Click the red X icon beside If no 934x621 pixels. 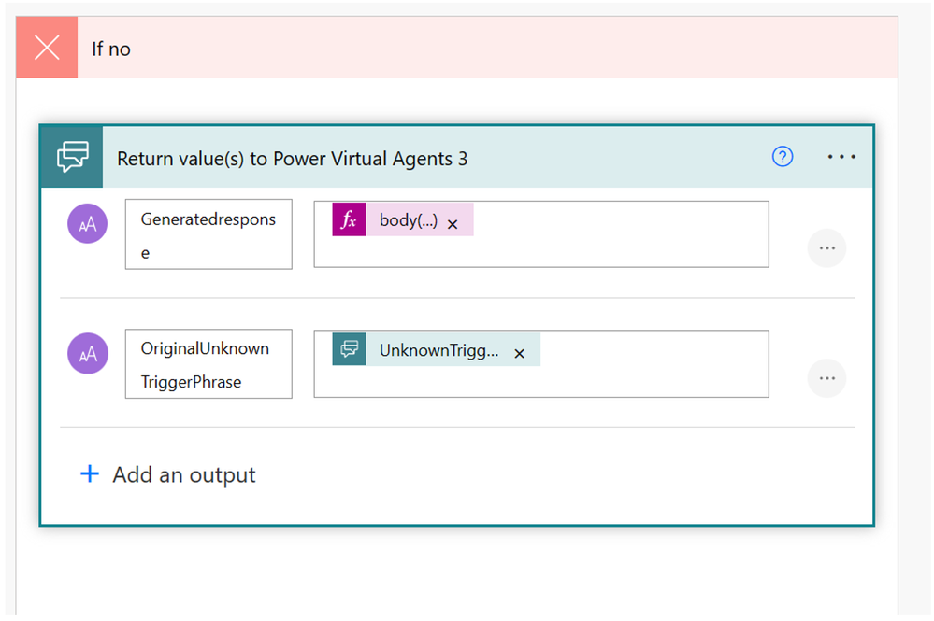pos(47,48)
